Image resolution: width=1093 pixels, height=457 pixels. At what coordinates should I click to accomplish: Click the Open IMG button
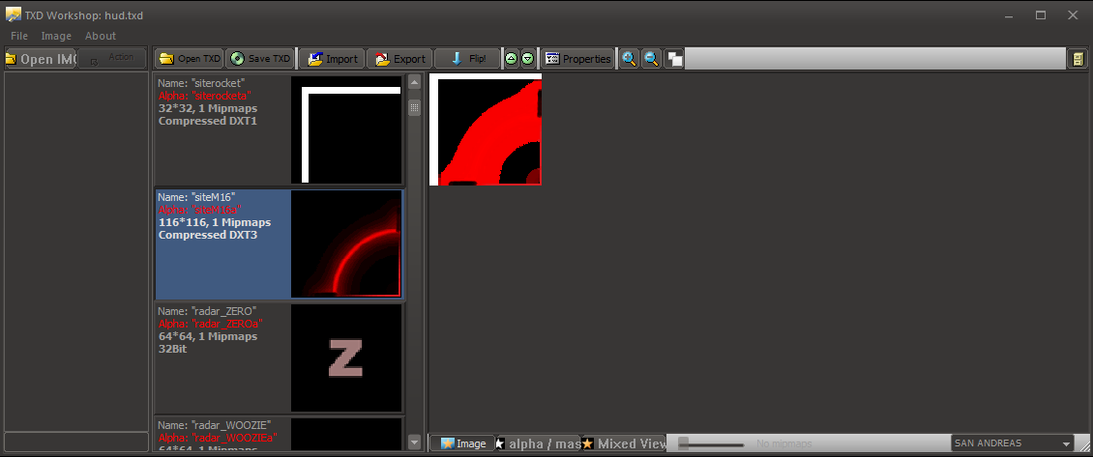[x=40, y=59]
